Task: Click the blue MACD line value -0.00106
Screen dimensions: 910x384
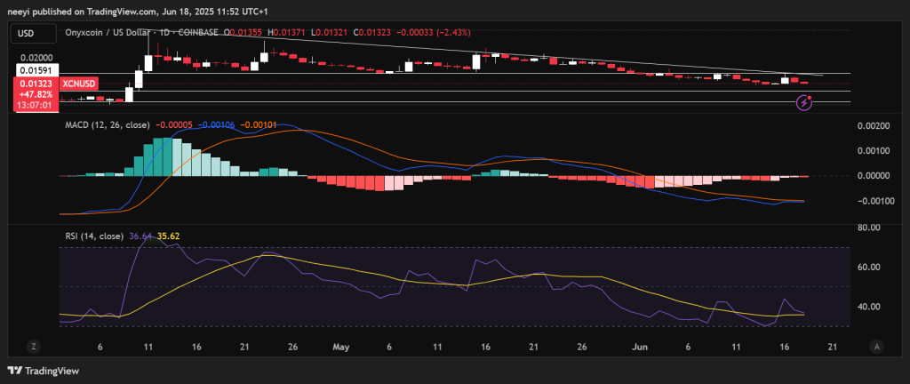Action: point(218,124)
